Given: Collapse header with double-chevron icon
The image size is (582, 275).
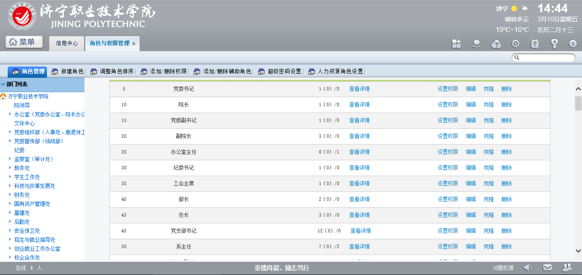Looking at the screenshot, I should click(x=573, y=43).
